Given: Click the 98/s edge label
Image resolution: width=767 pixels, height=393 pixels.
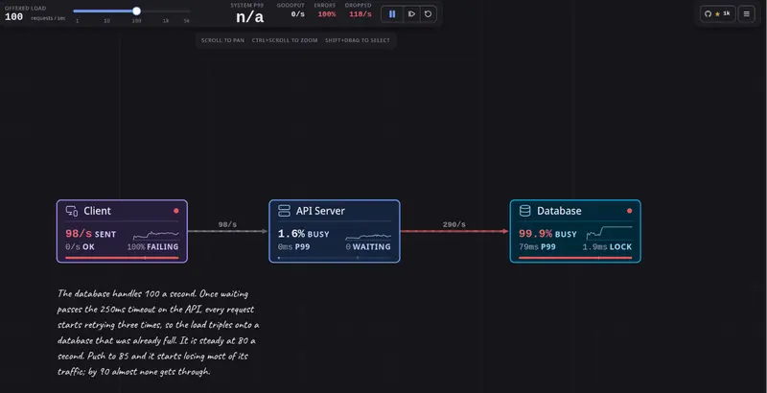Looking at the screenshot, I should 227,224.
